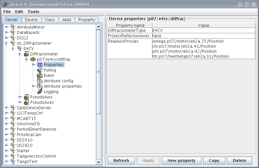The image size is (259, 168).
Task: Expand the PseudoAxes class node
Action: click(20, 102)
